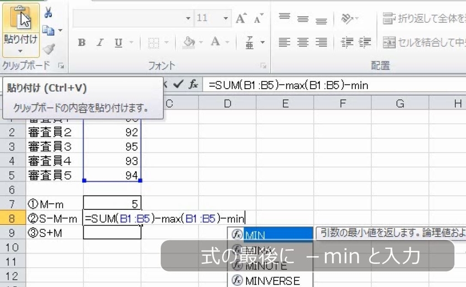
Task: Click the Borders icon
Action: (154, 43)
